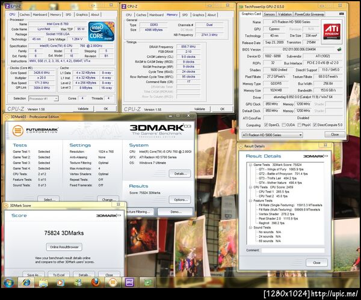The height and width of the screenshot is (300, 361).
Task: Select the CPU Test 2 result row
Action: click(x=273, y=196)
